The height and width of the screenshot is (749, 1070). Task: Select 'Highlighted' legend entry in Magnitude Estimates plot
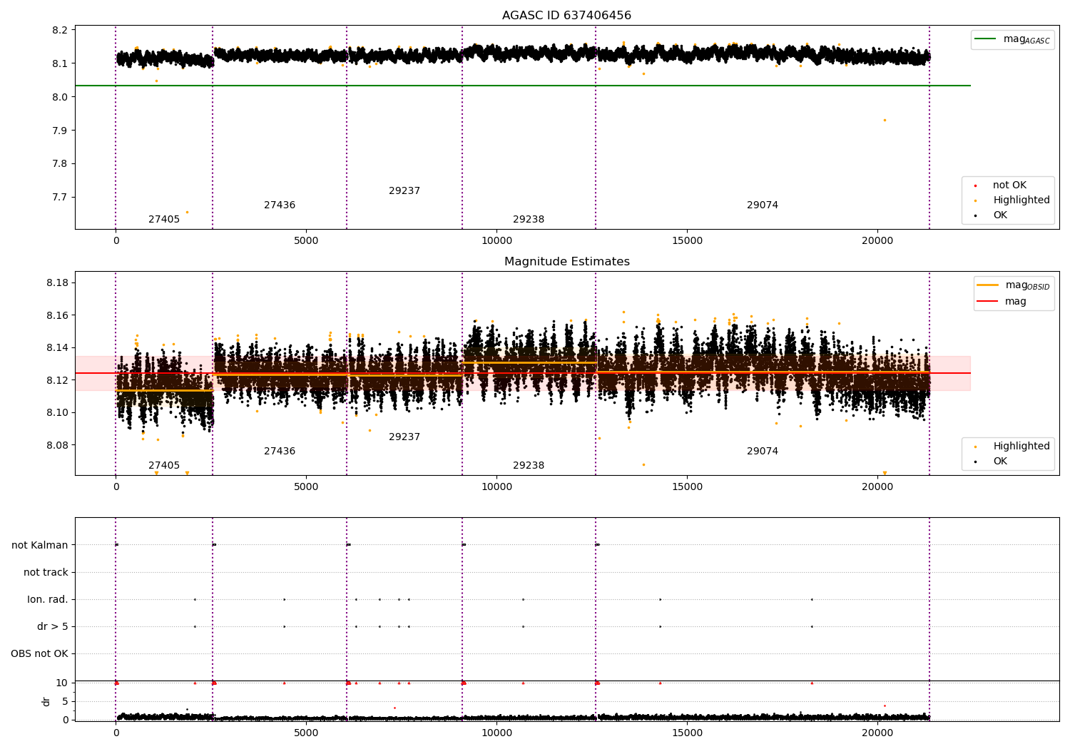click(1014, 447)
